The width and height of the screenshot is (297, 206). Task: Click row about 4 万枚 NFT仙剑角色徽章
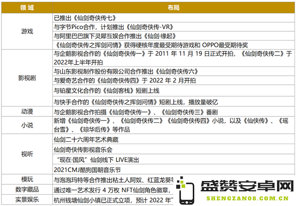(x=113, y=189)
